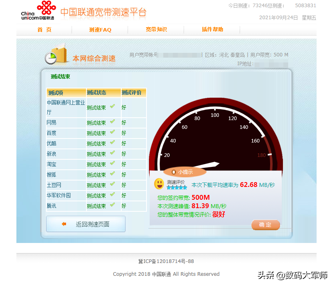Screen dimensions: 335x287
Task: Click the 62.68 average download speed value
Action: [249, 185]
